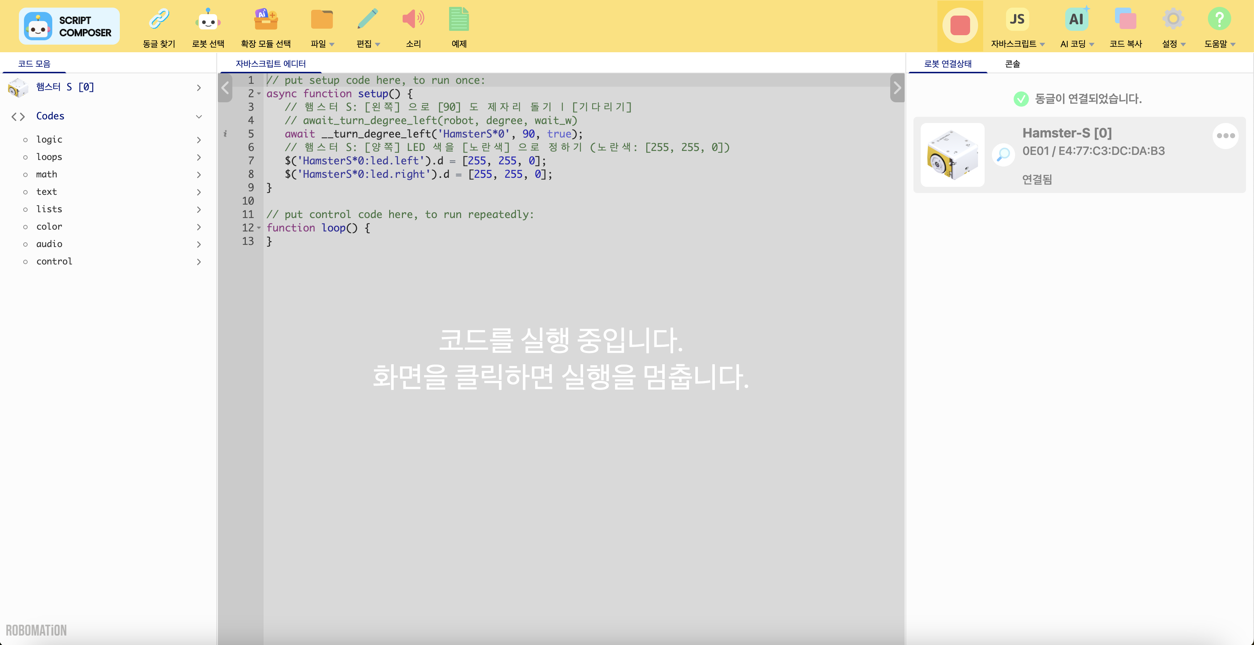Expand the 햄스터 S [0] category
The height and width of the screenshot is (645, 1254).
pyautogui.click(x=199, y=87)
